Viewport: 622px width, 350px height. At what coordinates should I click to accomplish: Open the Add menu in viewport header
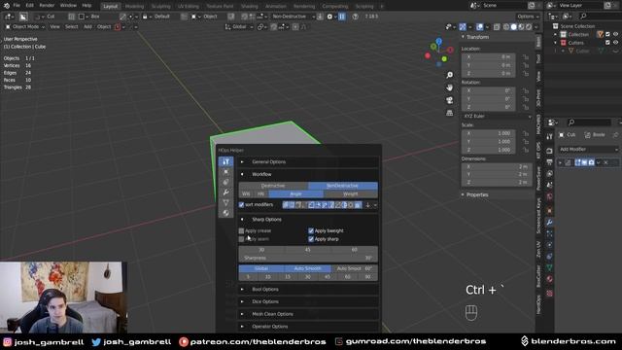click(x=87, y=27)
